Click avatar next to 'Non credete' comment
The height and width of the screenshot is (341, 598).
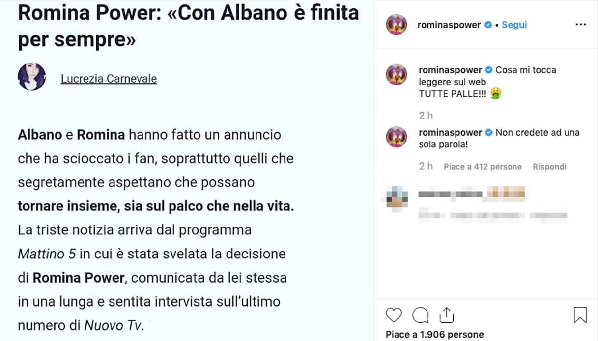[x=397, y=137]
